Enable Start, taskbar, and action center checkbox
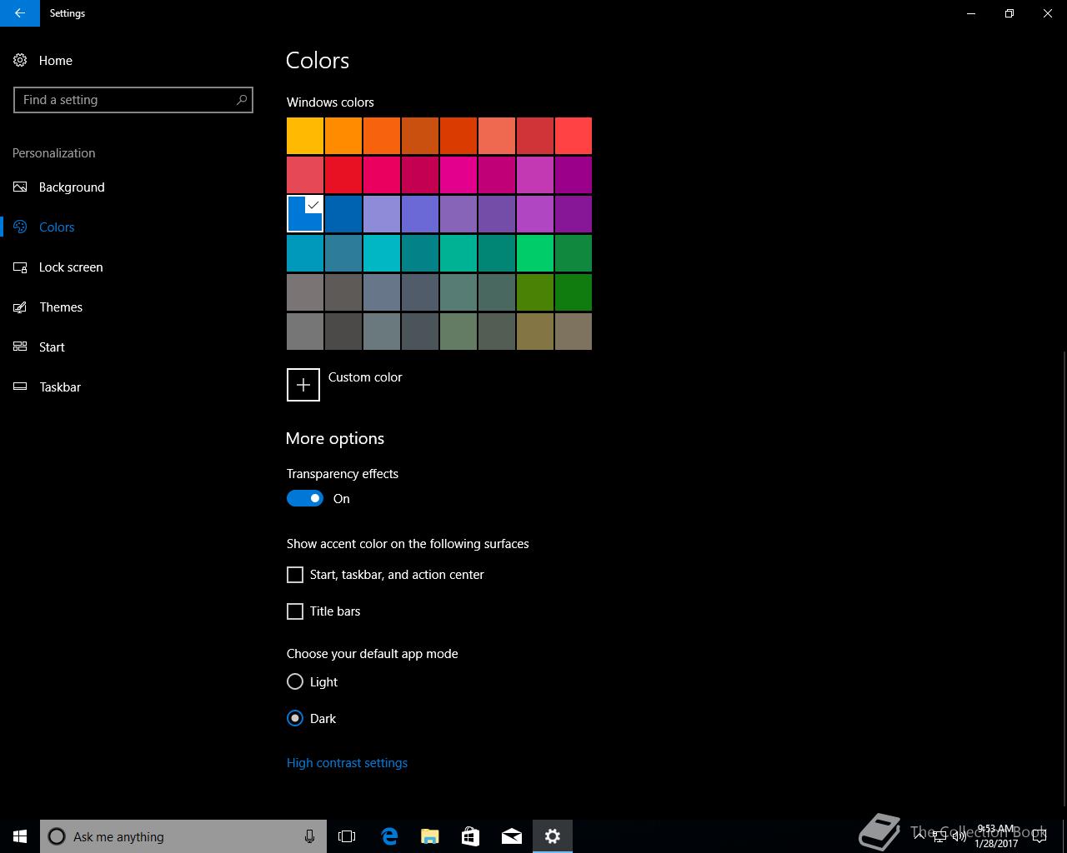 pyautogui.click(x=295, y=575)
